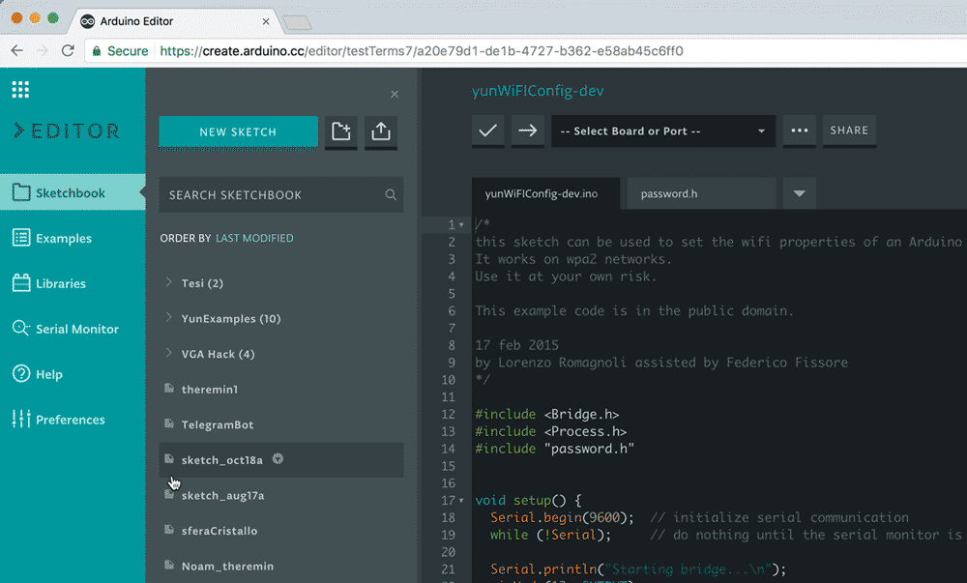Open Sketchbook in the sidebar
This screenshot has height=583, width=967.
point(73,193)
